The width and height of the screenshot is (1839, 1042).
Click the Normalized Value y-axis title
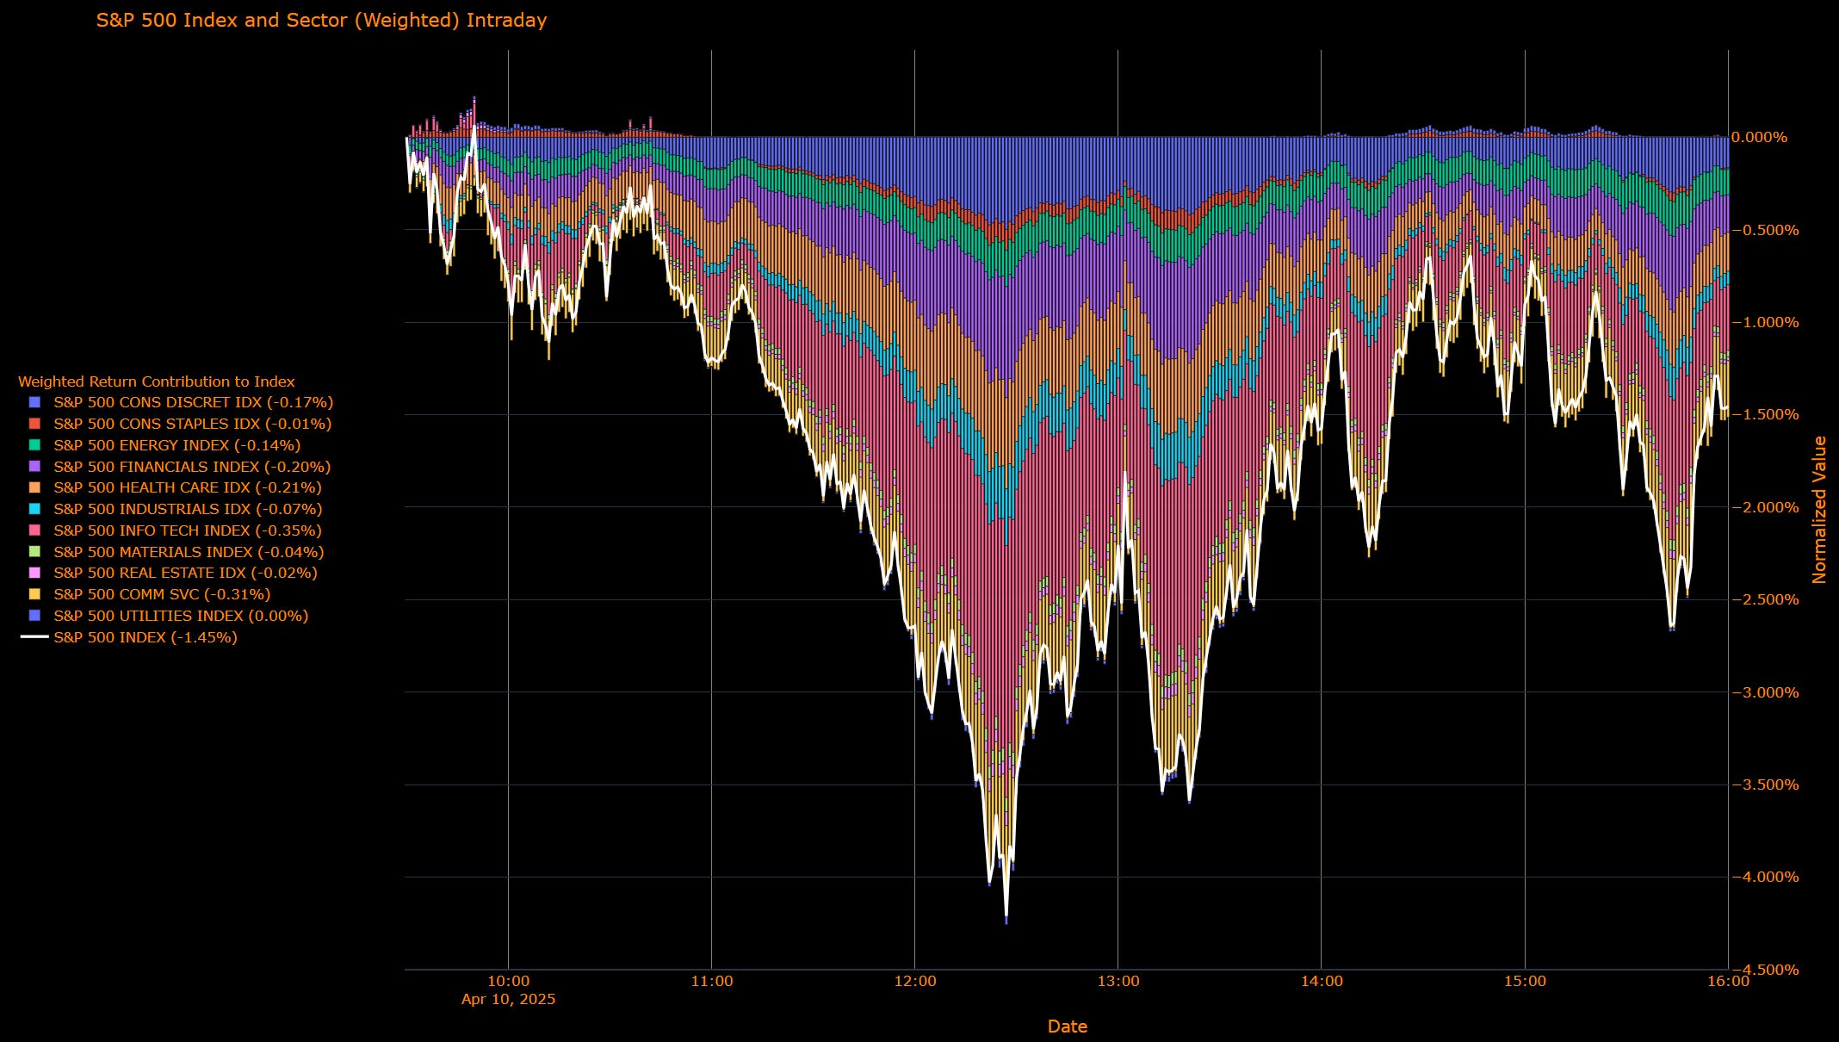click(1819, 510)
